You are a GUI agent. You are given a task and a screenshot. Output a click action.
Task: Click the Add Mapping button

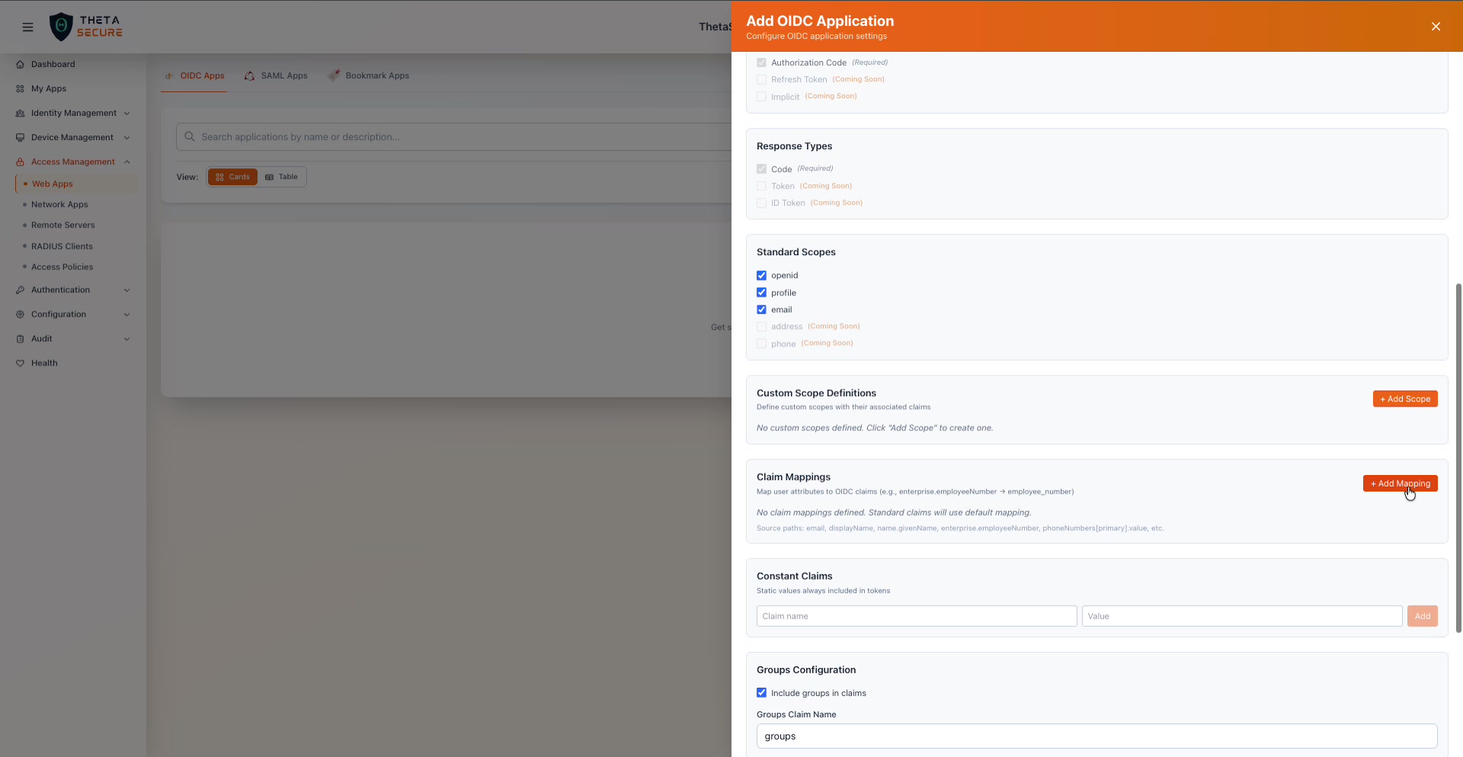1401,484
